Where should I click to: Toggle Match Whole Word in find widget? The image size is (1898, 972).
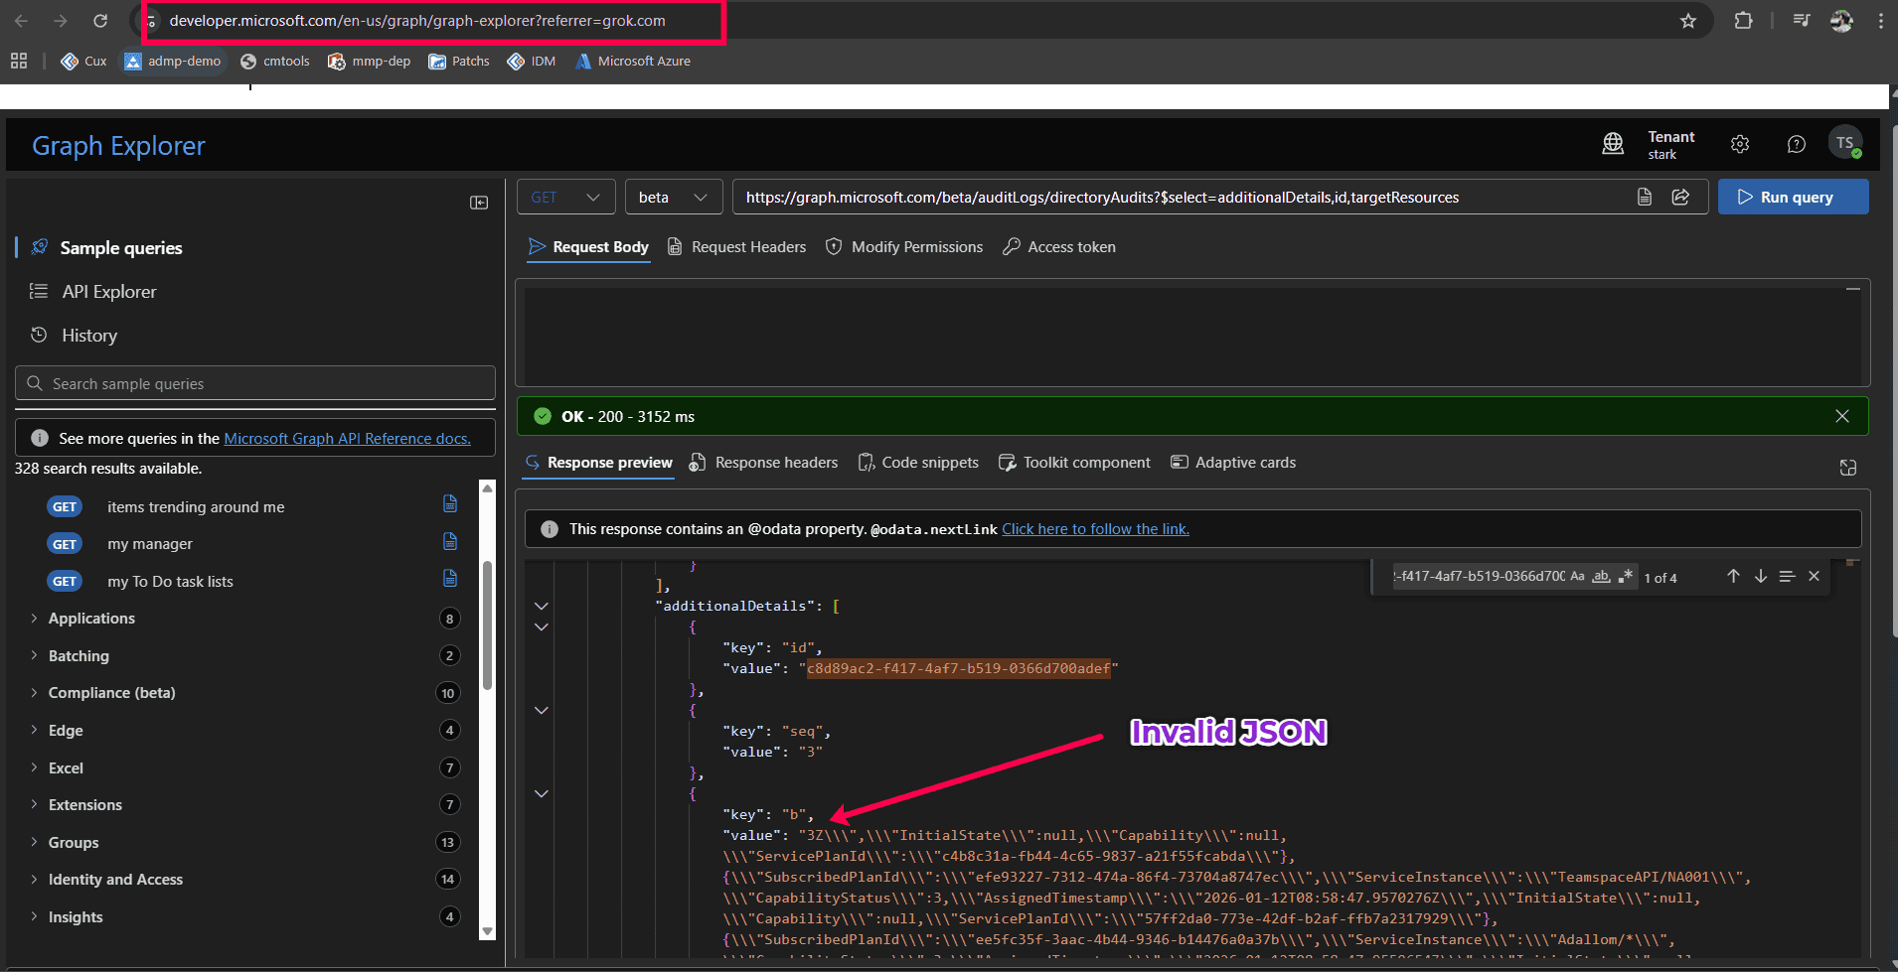1601,576
